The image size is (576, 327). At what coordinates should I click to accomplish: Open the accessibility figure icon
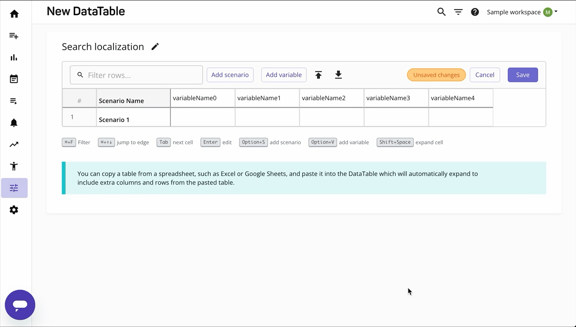coord(14,166)
